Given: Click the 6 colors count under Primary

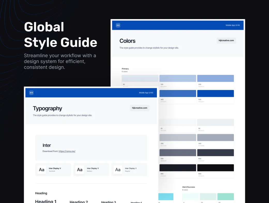Looking at the screenshot, I should 125,72.
